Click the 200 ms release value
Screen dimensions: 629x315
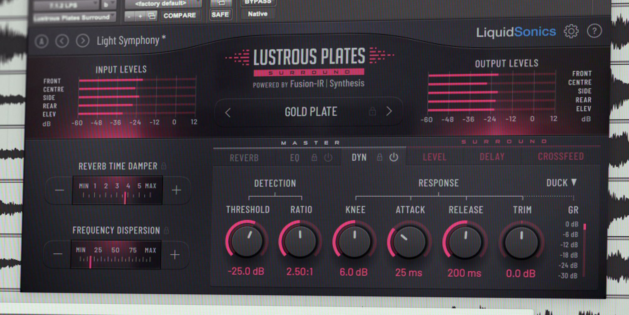(x=465, y=273)
